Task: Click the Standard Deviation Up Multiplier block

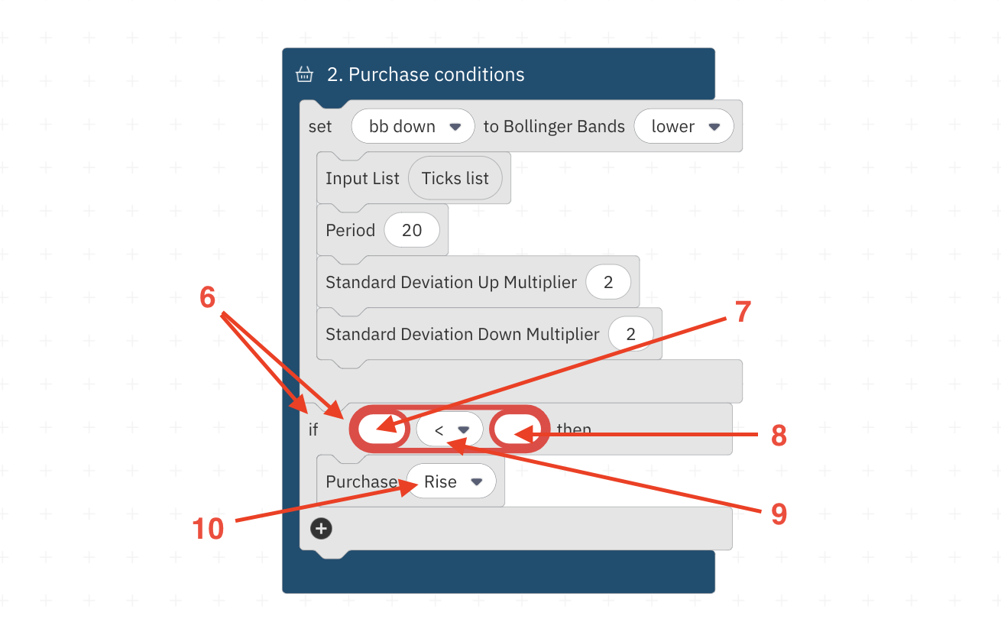Action: tap(450, 282)
